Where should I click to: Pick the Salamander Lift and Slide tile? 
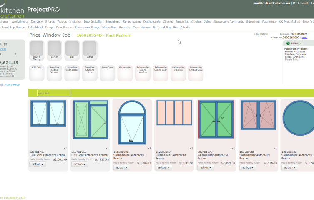coord(196,73)
